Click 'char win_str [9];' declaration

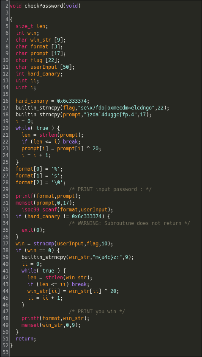(41, 40)
